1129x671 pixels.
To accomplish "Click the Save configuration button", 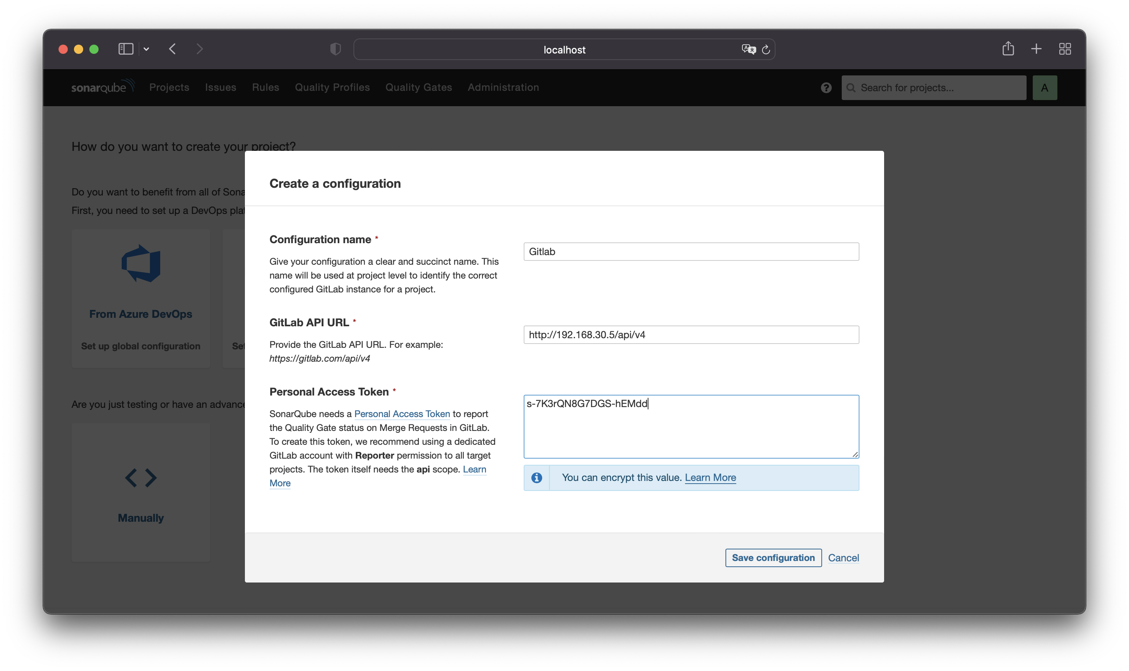I will coord(773,557).
